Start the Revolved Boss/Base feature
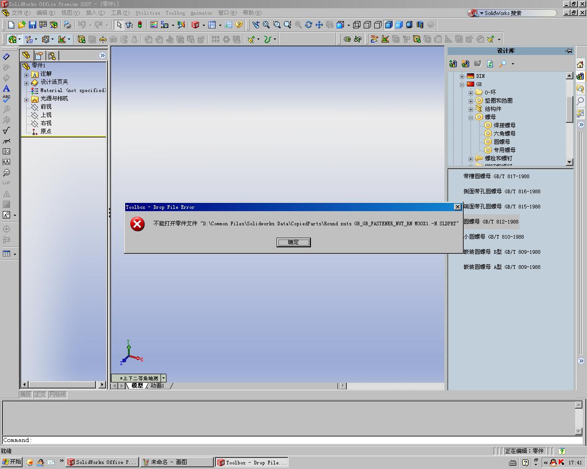 click(103, 39)
